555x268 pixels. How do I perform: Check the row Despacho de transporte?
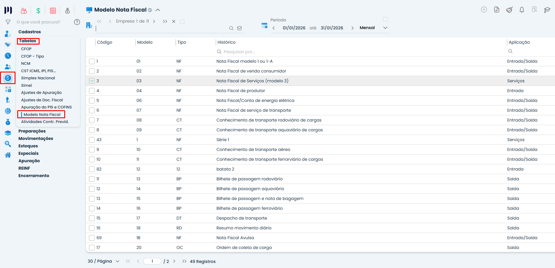click(92, 218)
